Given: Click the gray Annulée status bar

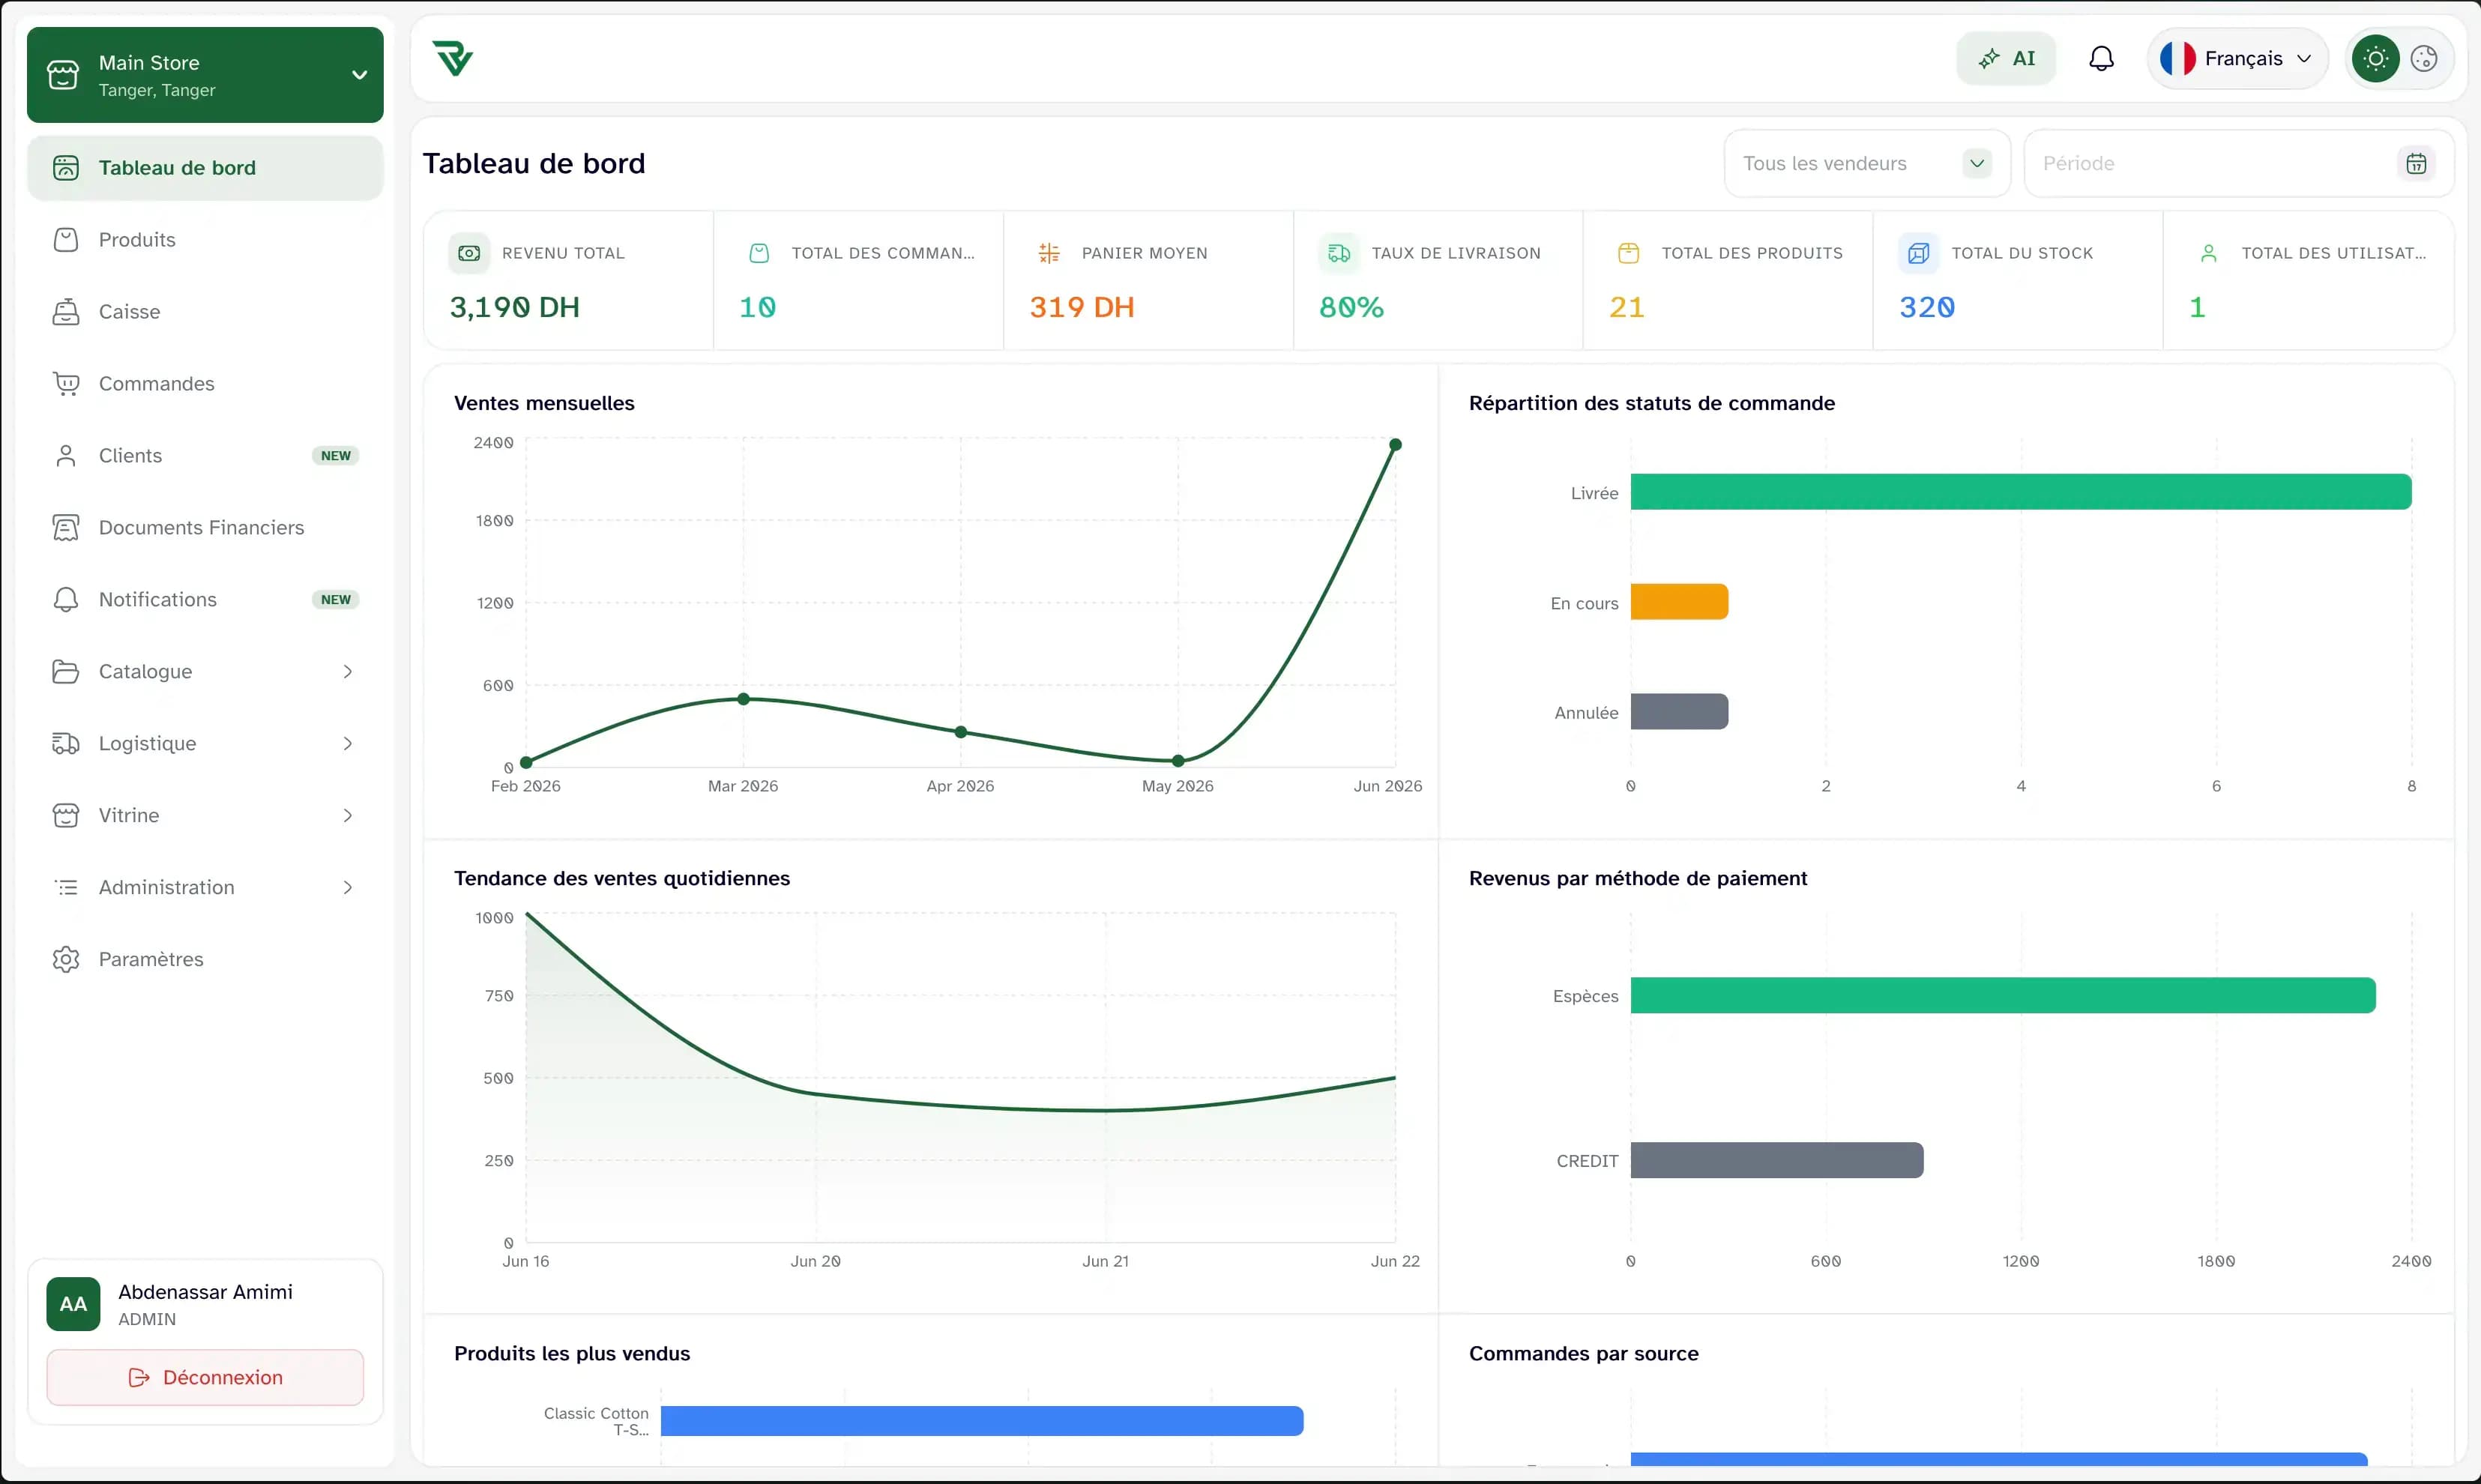Looking at the screenshot, I should click(1680, 712).
